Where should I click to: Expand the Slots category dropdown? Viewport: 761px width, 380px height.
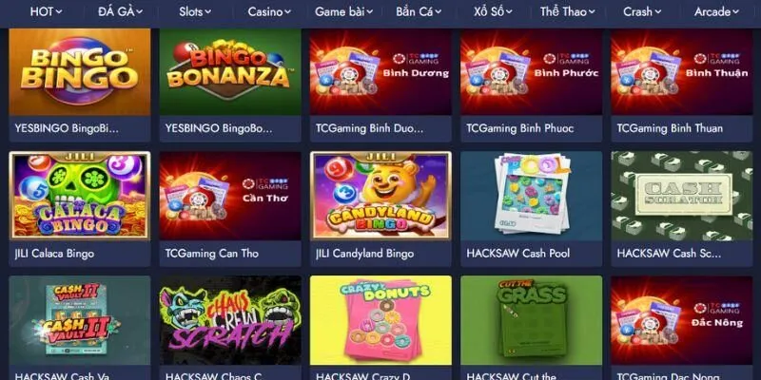click(195, 12)
